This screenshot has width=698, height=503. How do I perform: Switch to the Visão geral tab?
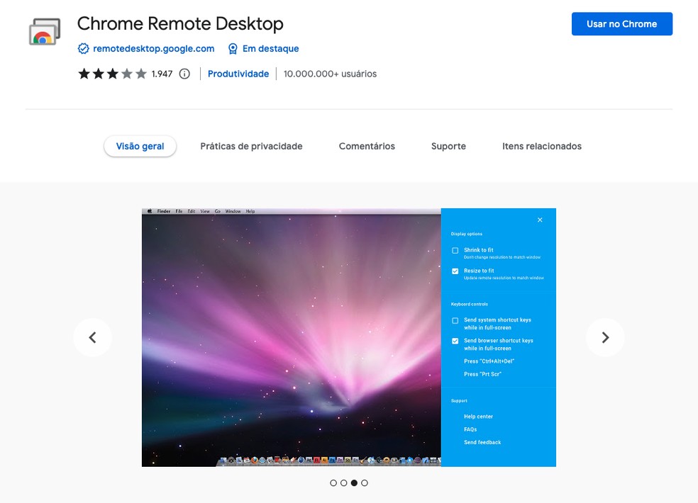[140, 146]
